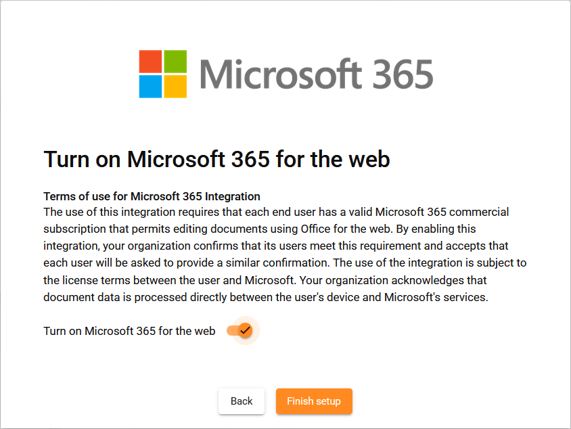
Task: Click the Microsoft 365 four-square logo
Action: pyautogui.click(x=162, y=72)
